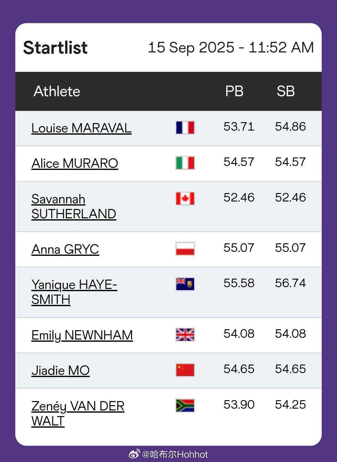The width and height of the screenshot is (337, 462).
Task: Open Alice MURARO athlete profile link
Action: 75,163
